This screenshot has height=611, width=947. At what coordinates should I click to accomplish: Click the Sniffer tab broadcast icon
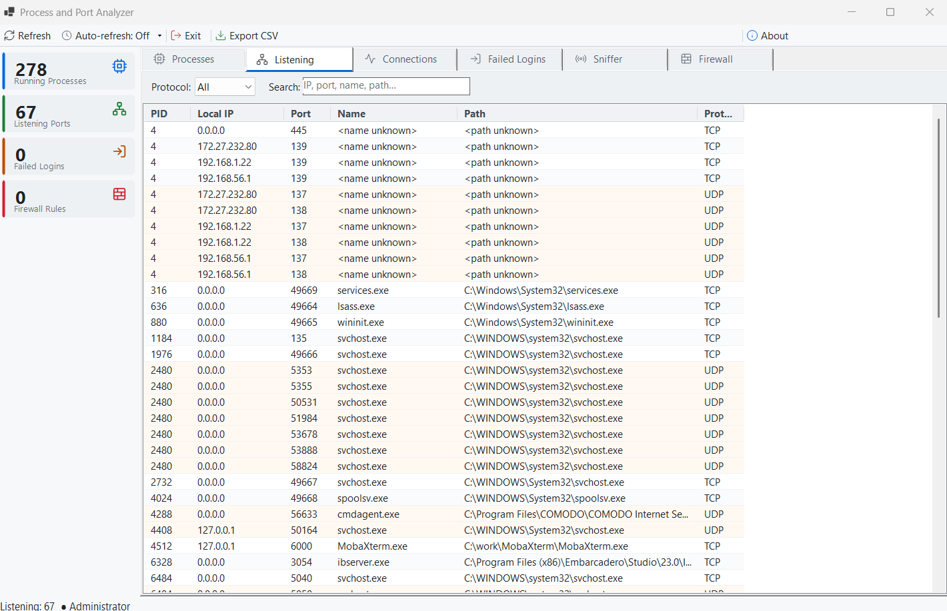pos(581,59)
